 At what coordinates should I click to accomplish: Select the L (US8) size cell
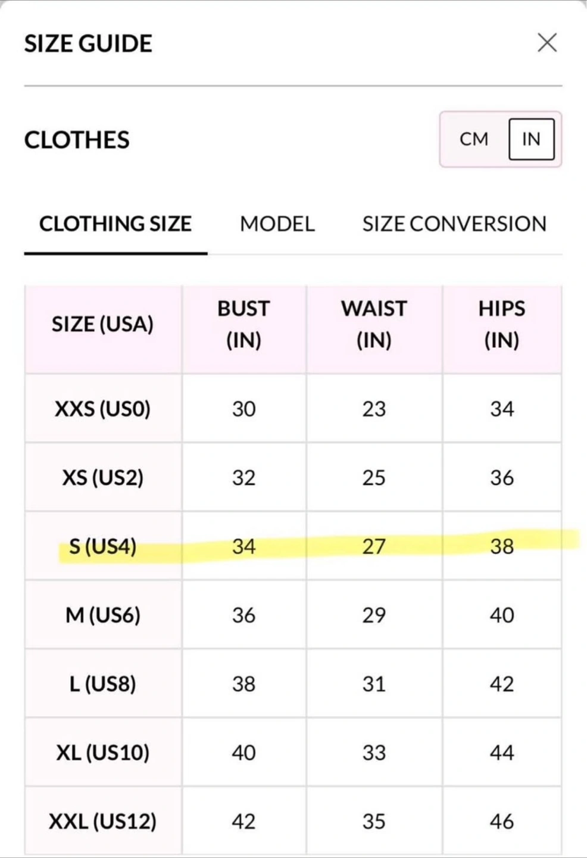103,683
